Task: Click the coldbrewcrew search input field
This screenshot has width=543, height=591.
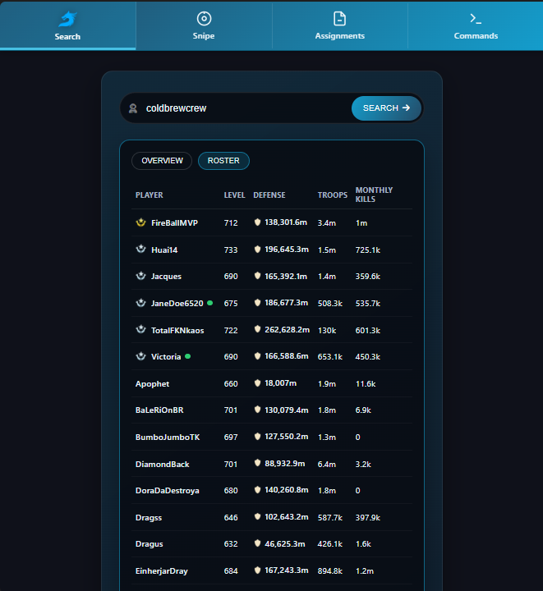Action: (242, 108)
